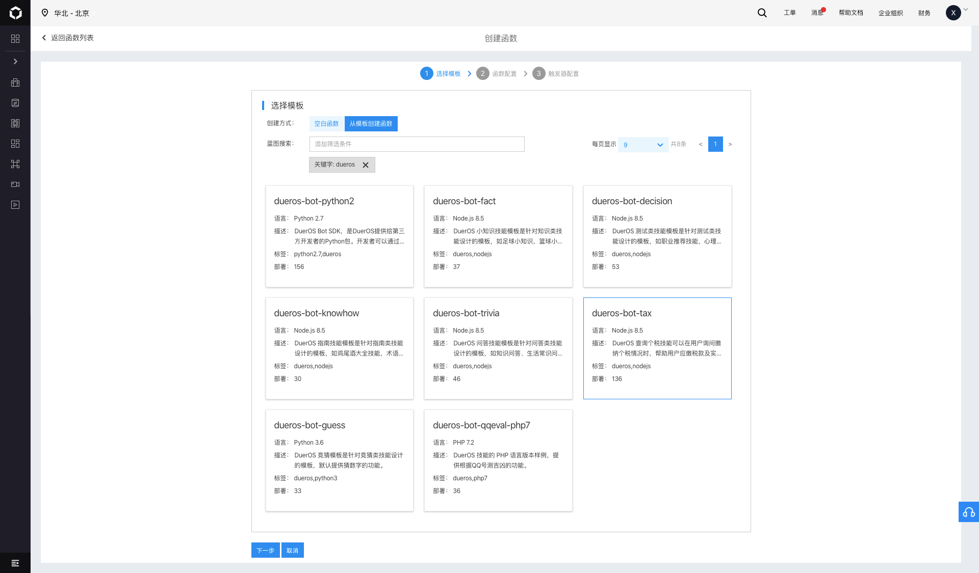979x573 pixels.
Task: Expand the sidebar with the arrow icon
Action: click(15, 62)
